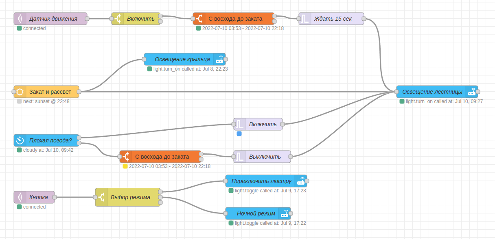This screenshot has height=239, width=495.
Task: Click the wave icon on Кнопка node
Action: (20, 197)
